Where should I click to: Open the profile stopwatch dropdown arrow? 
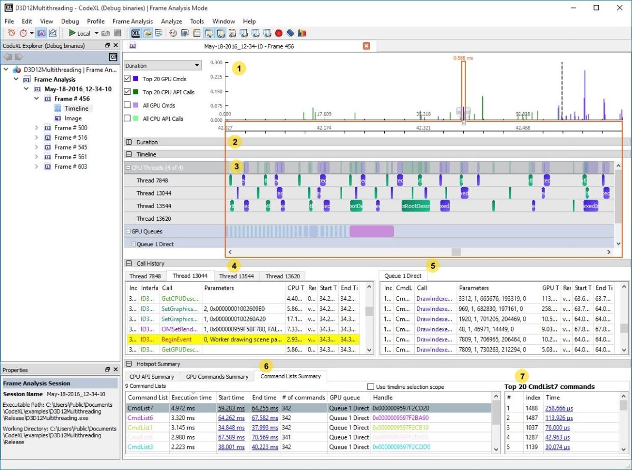click(x=32, y=33)
